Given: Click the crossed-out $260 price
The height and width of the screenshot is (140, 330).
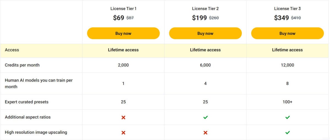Looking at the screenshot, I should 214,18.
